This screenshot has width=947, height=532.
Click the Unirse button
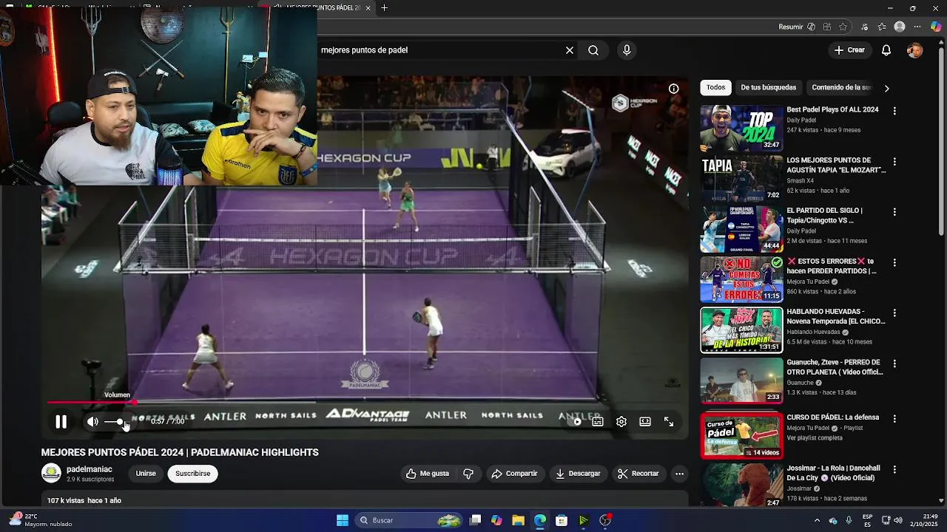146,474
